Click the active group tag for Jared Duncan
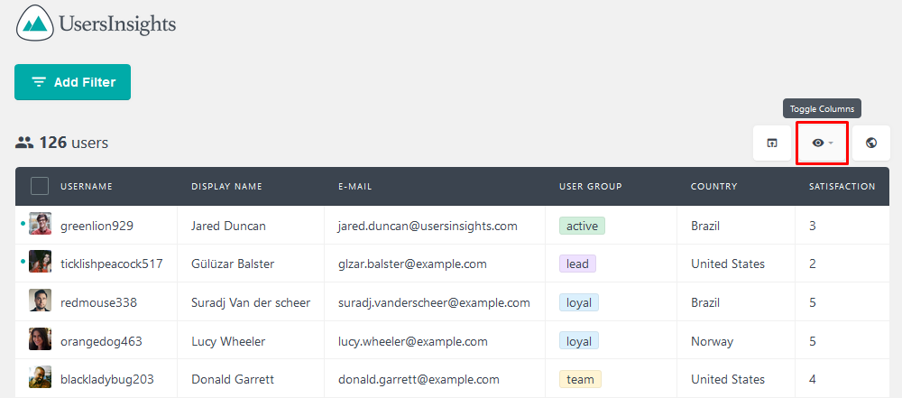 coord(582,226)
